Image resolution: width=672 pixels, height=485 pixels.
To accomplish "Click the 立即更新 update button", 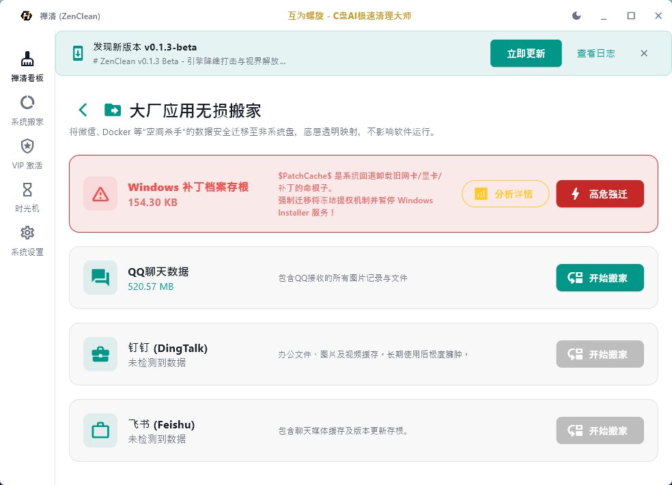I will [x=526, y=53].
